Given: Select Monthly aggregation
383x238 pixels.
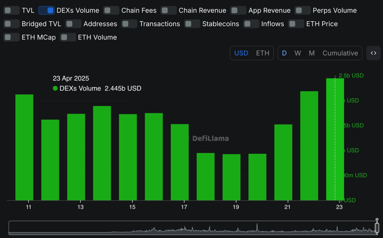Looking at the screenshot, I should coord(311,53).
